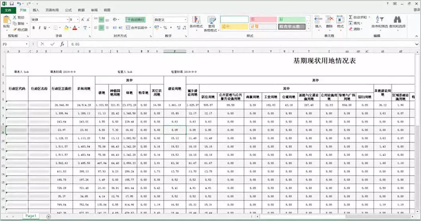
Task: Click the Decrease Indent icon
Action: [x=115, y=28]
